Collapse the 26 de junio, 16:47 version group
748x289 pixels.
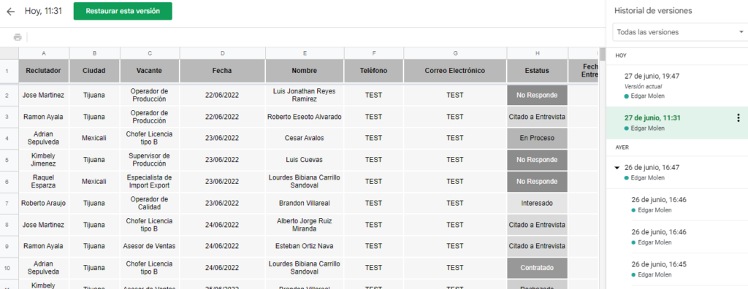coord(617,168)
